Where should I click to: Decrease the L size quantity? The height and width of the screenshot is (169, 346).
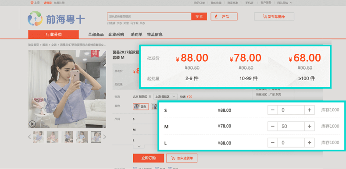click(273, 143)
